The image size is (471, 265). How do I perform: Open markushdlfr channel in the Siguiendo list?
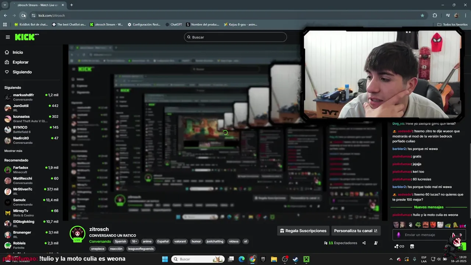tap(31, 97)
